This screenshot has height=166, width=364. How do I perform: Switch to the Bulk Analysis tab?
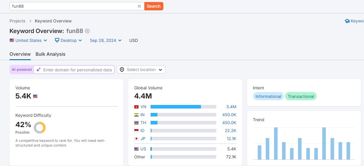(50, 54)
